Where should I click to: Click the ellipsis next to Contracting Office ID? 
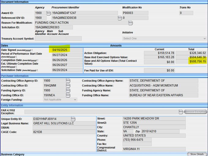point(68,86)
